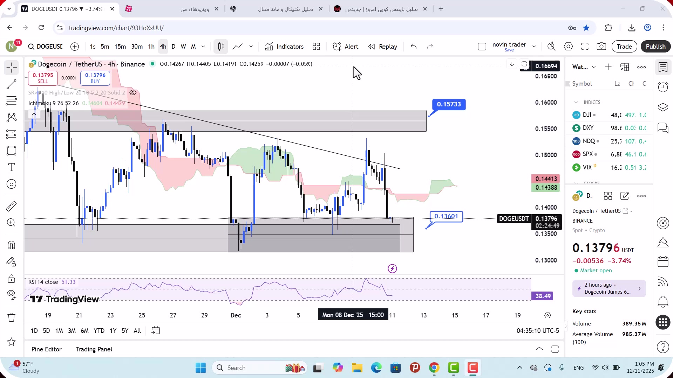Image resolution: width=673 pixels, height=378 pixels.
Task: Collapse the INDICES watchlist section
Action: point(576,102)
